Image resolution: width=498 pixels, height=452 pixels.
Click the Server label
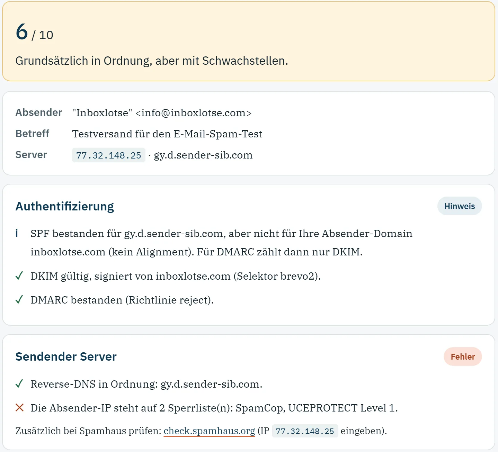point(31,155)
